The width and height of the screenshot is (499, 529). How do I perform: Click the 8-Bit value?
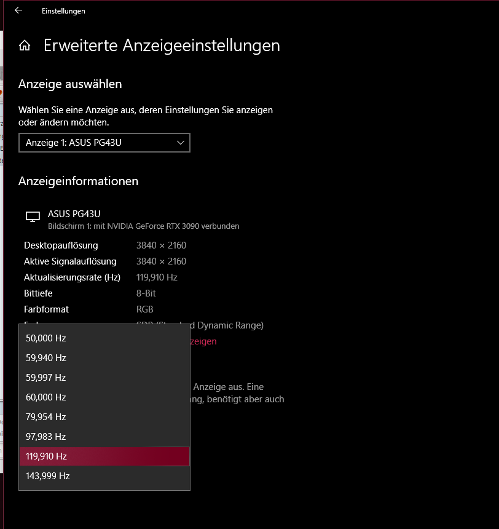point(146,293)
